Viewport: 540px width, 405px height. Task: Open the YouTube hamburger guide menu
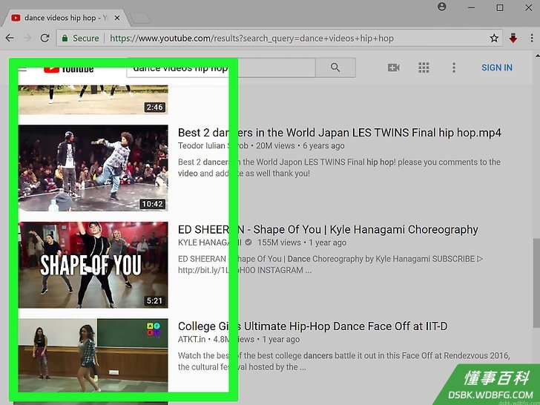point(22,70)
